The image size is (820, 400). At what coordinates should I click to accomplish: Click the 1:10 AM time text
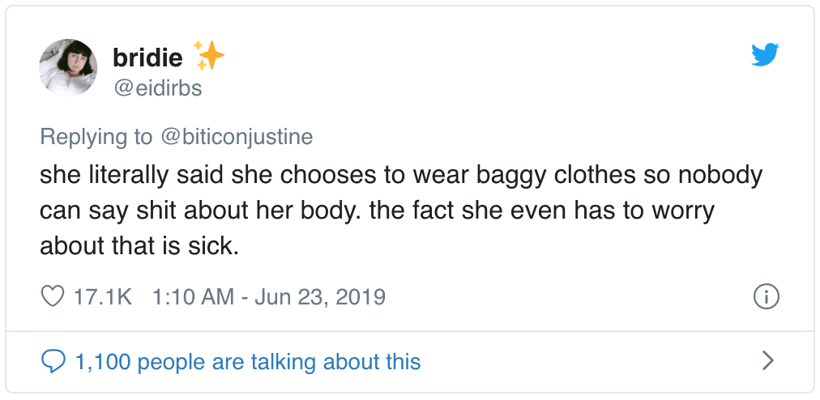pyautogui.click(x=194, y=297)
